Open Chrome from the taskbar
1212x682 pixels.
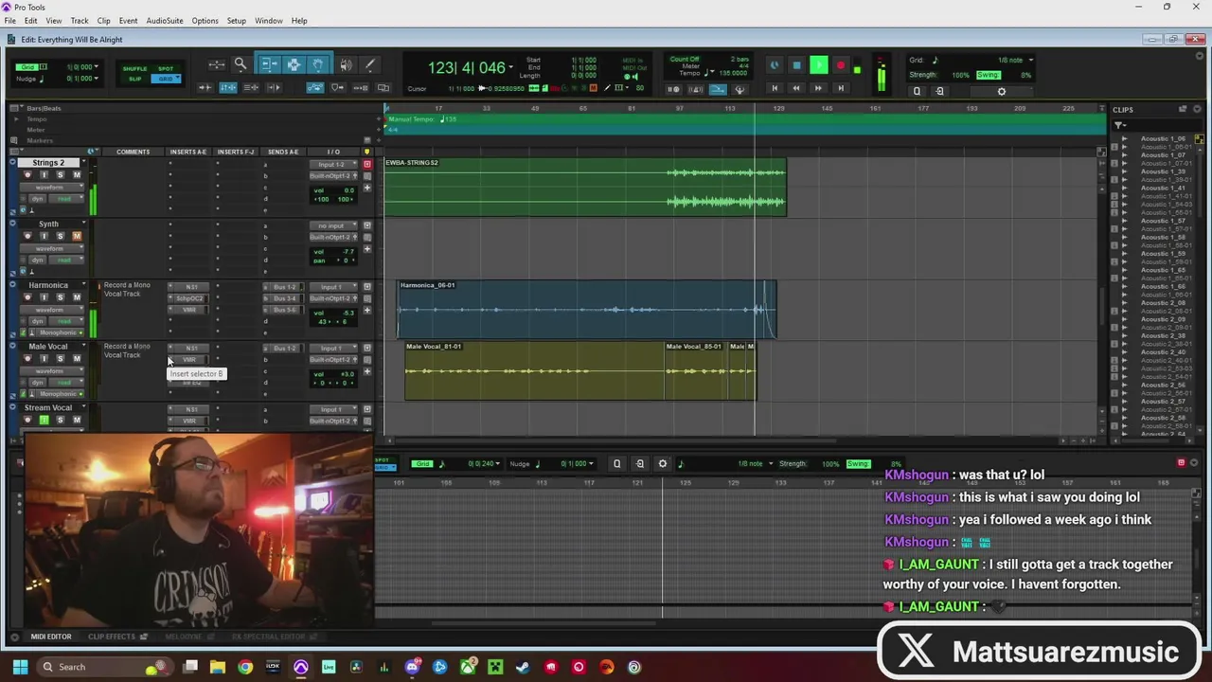coord(245,667)
